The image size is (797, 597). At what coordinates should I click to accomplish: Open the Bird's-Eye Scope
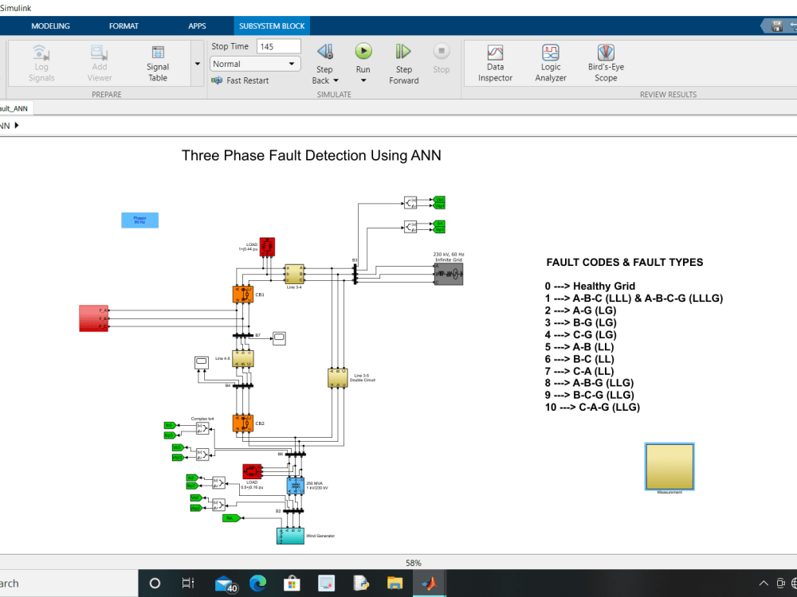click(606, 64)
